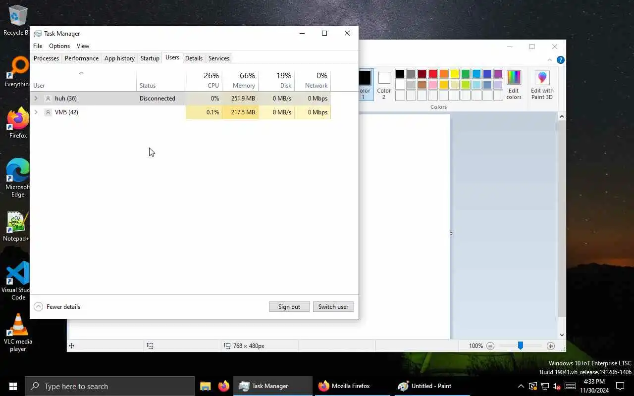
Task: Launch pinned Firefox icon on taskbar
Action: (224, 386)
